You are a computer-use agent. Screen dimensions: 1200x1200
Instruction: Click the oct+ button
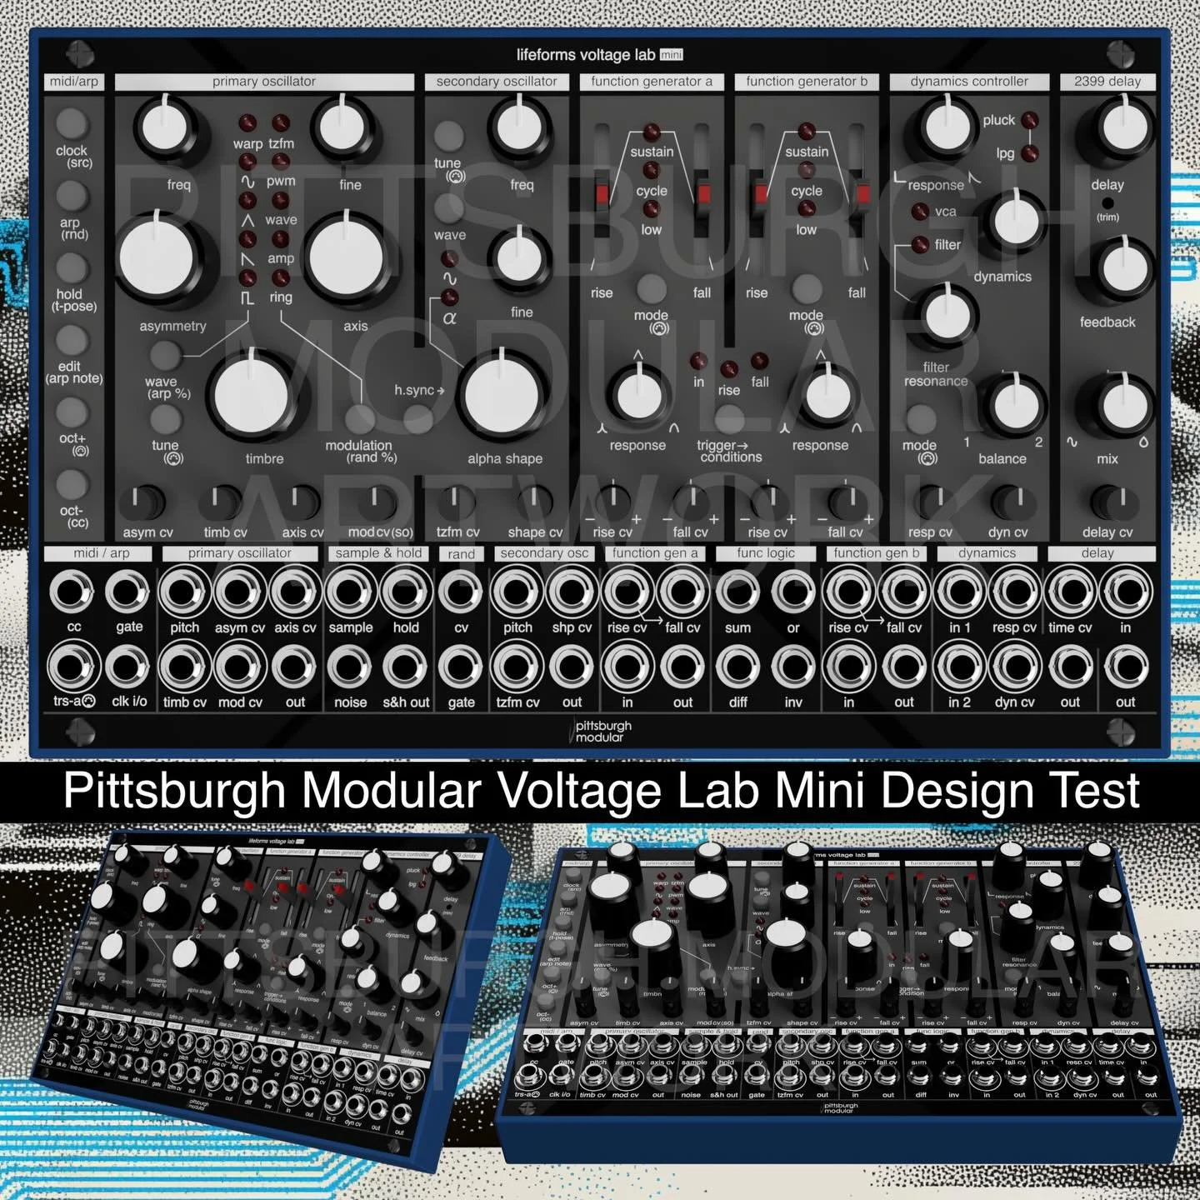72,412
